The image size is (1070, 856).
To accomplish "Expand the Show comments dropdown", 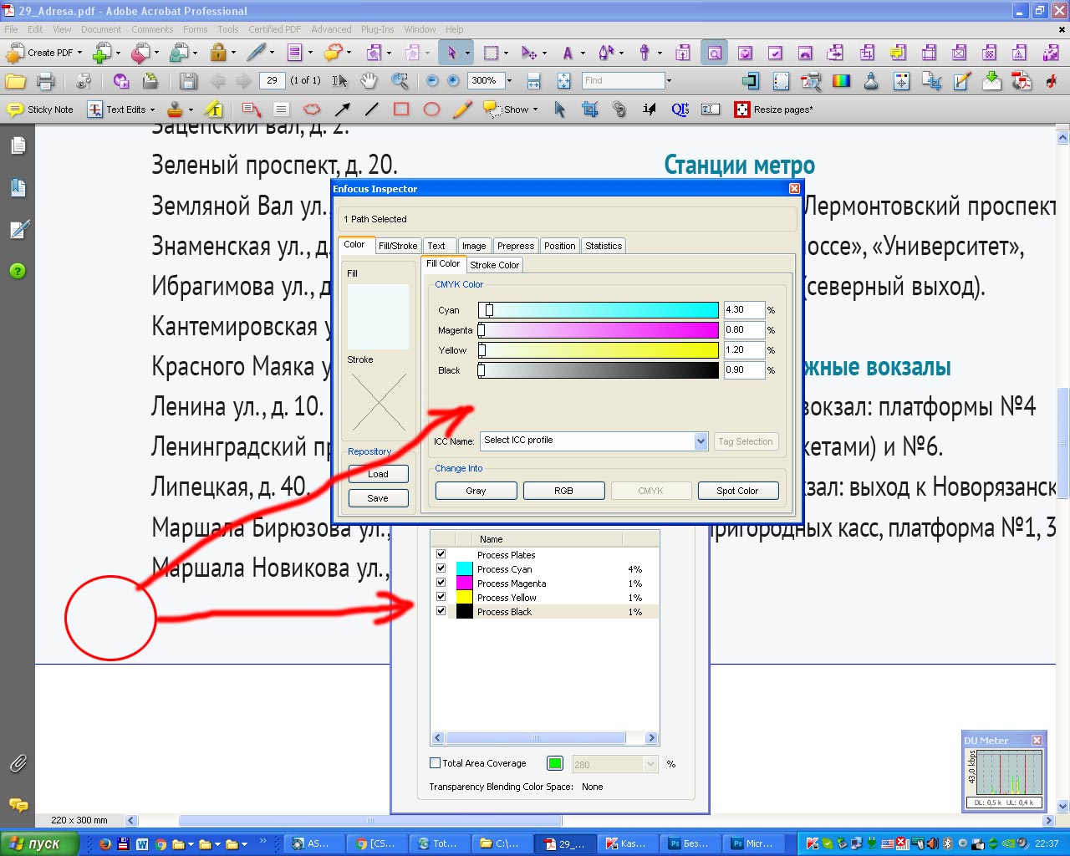I will [535, 110].
